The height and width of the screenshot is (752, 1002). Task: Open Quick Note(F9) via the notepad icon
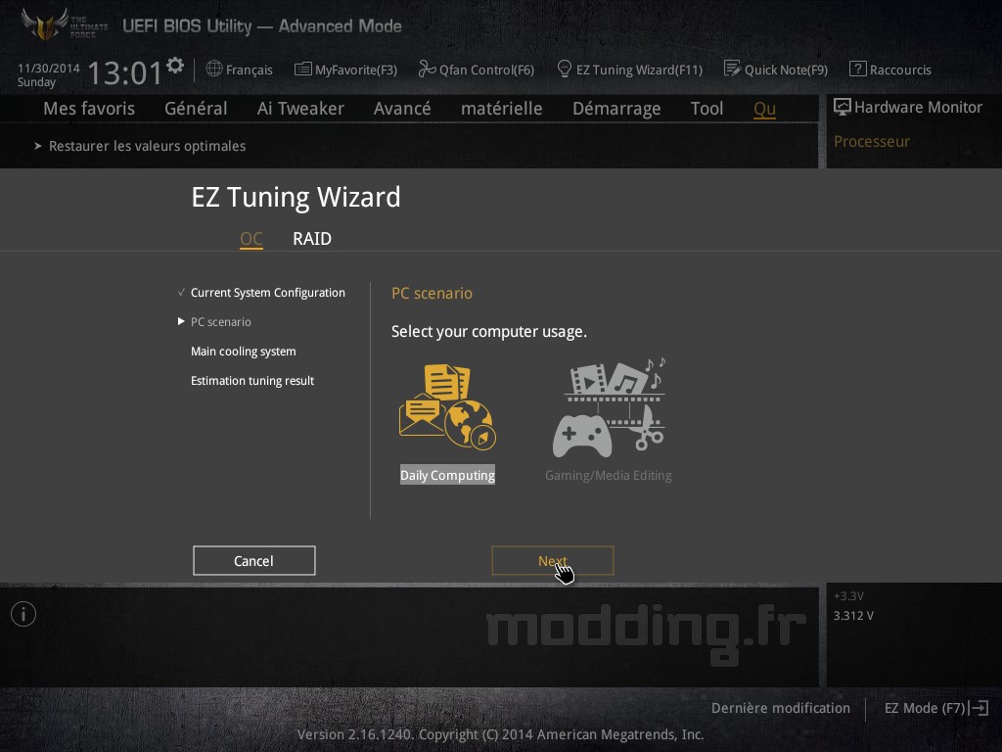coord(732,69)
